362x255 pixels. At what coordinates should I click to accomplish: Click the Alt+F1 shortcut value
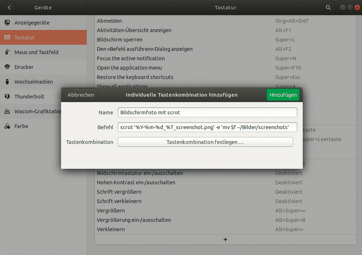click(x=283, y=30)
